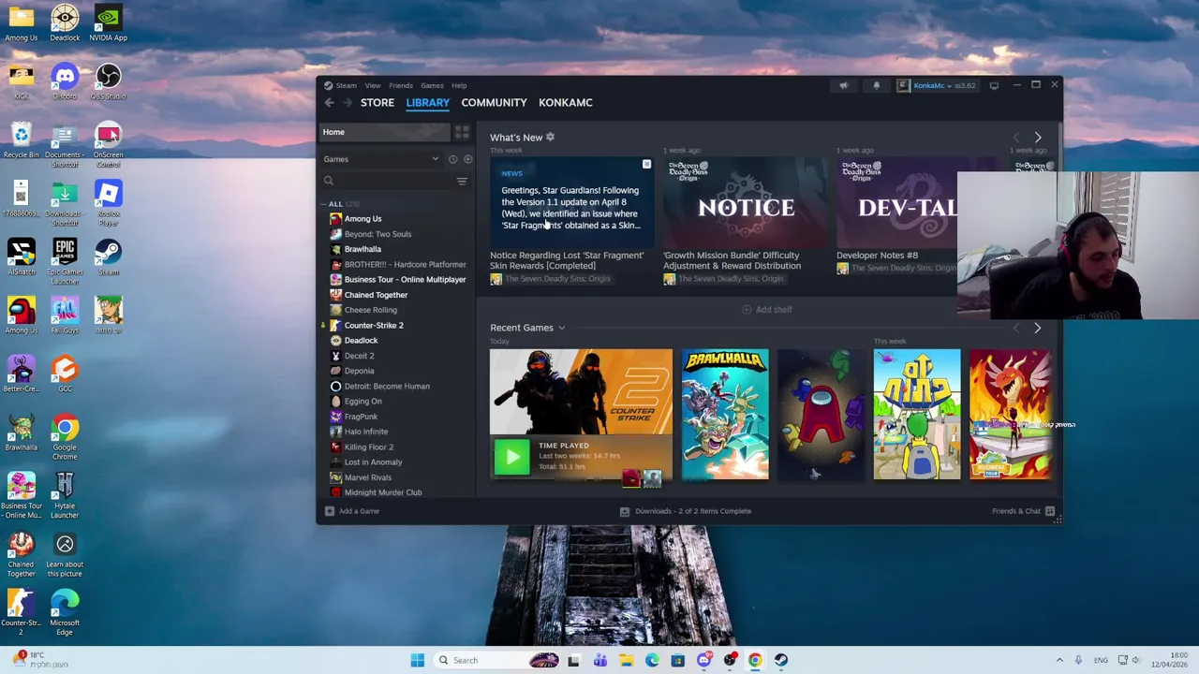Open Friends menu

[401, 85]
